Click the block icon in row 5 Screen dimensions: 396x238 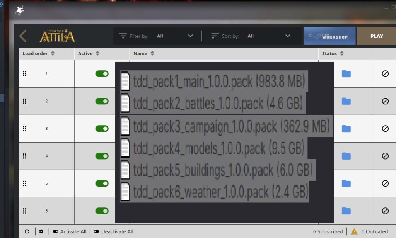(x=385, y=183)
